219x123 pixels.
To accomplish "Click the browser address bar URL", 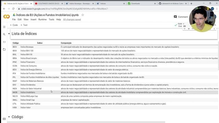I will tap(65, 9).
